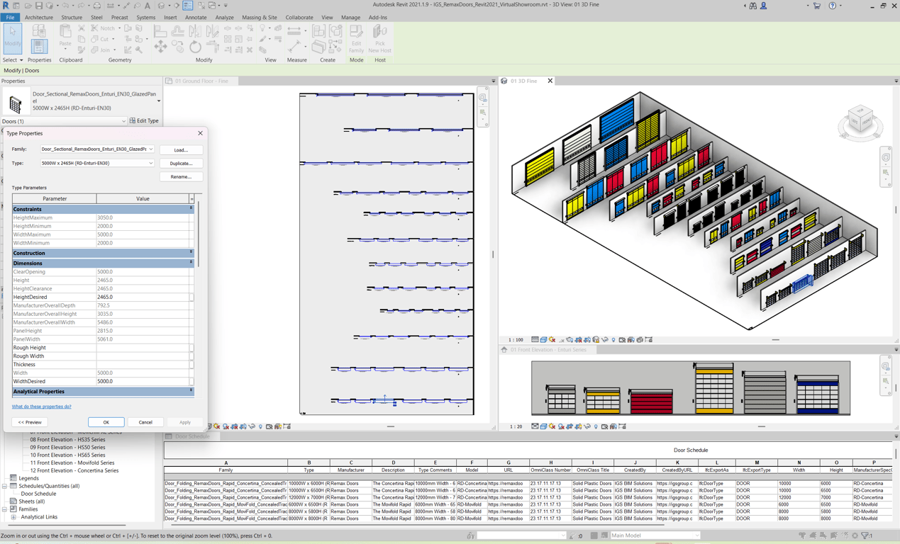900x544 pixels.
Task: Click the Edit Type button
Action: click(x=145, y=121)
